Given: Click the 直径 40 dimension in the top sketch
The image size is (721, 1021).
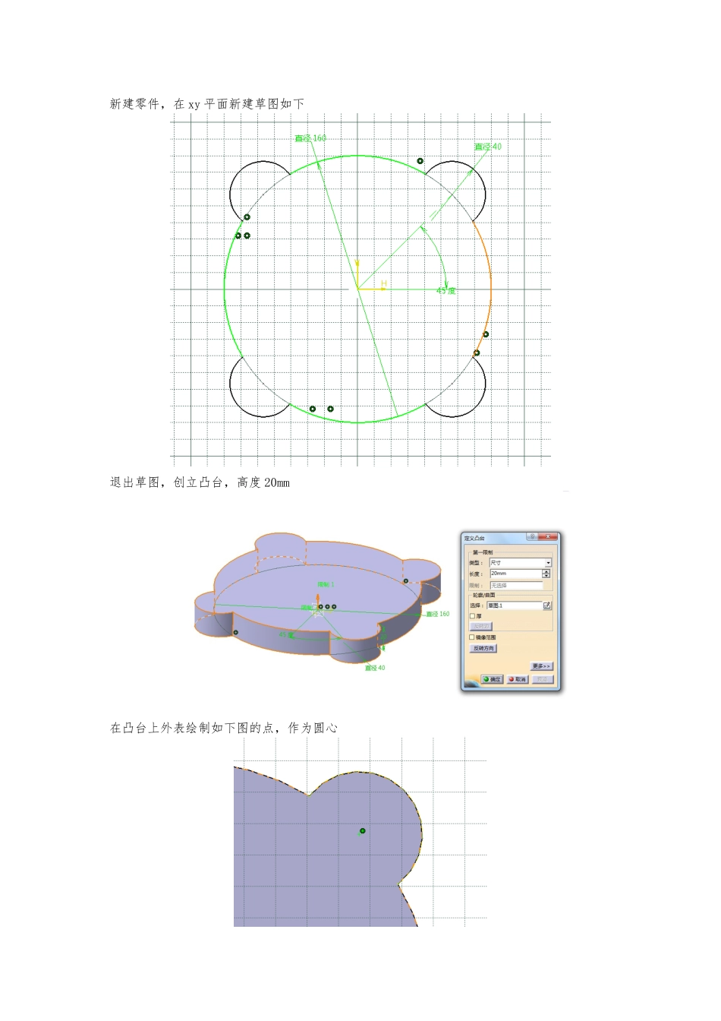Looking at the screenshot, I should tap(488, 147).
